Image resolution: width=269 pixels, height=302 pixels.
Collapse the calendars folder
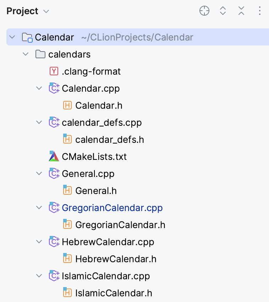tap(25, 54)
